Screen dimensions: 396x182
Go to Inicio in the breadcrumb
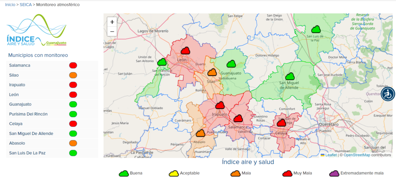[x=10, y=5]
